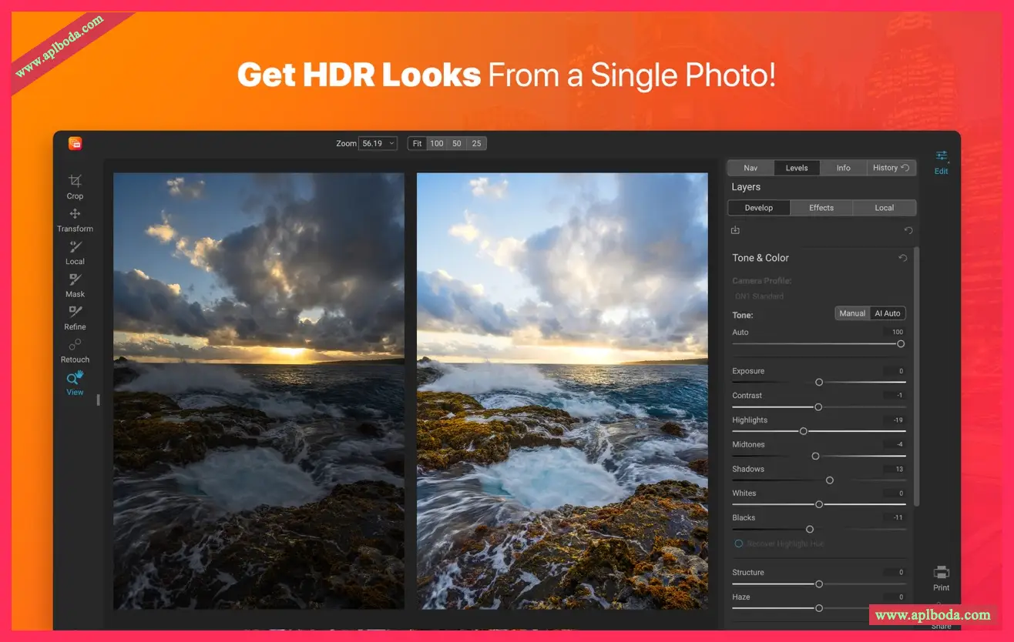Image resolution: width=1014 pixels, height=642 pixels.
Task: Collapse the Tone & Color section
Action: coord(760,258)
